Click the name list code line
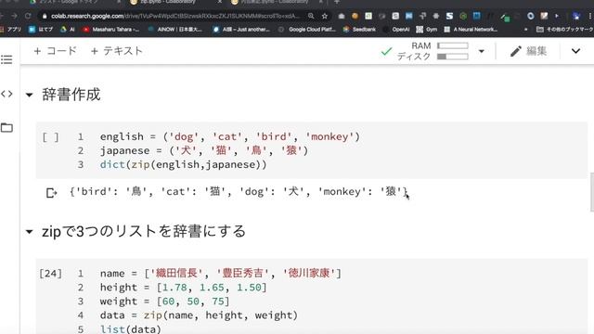594x334 pixels. 221,274
